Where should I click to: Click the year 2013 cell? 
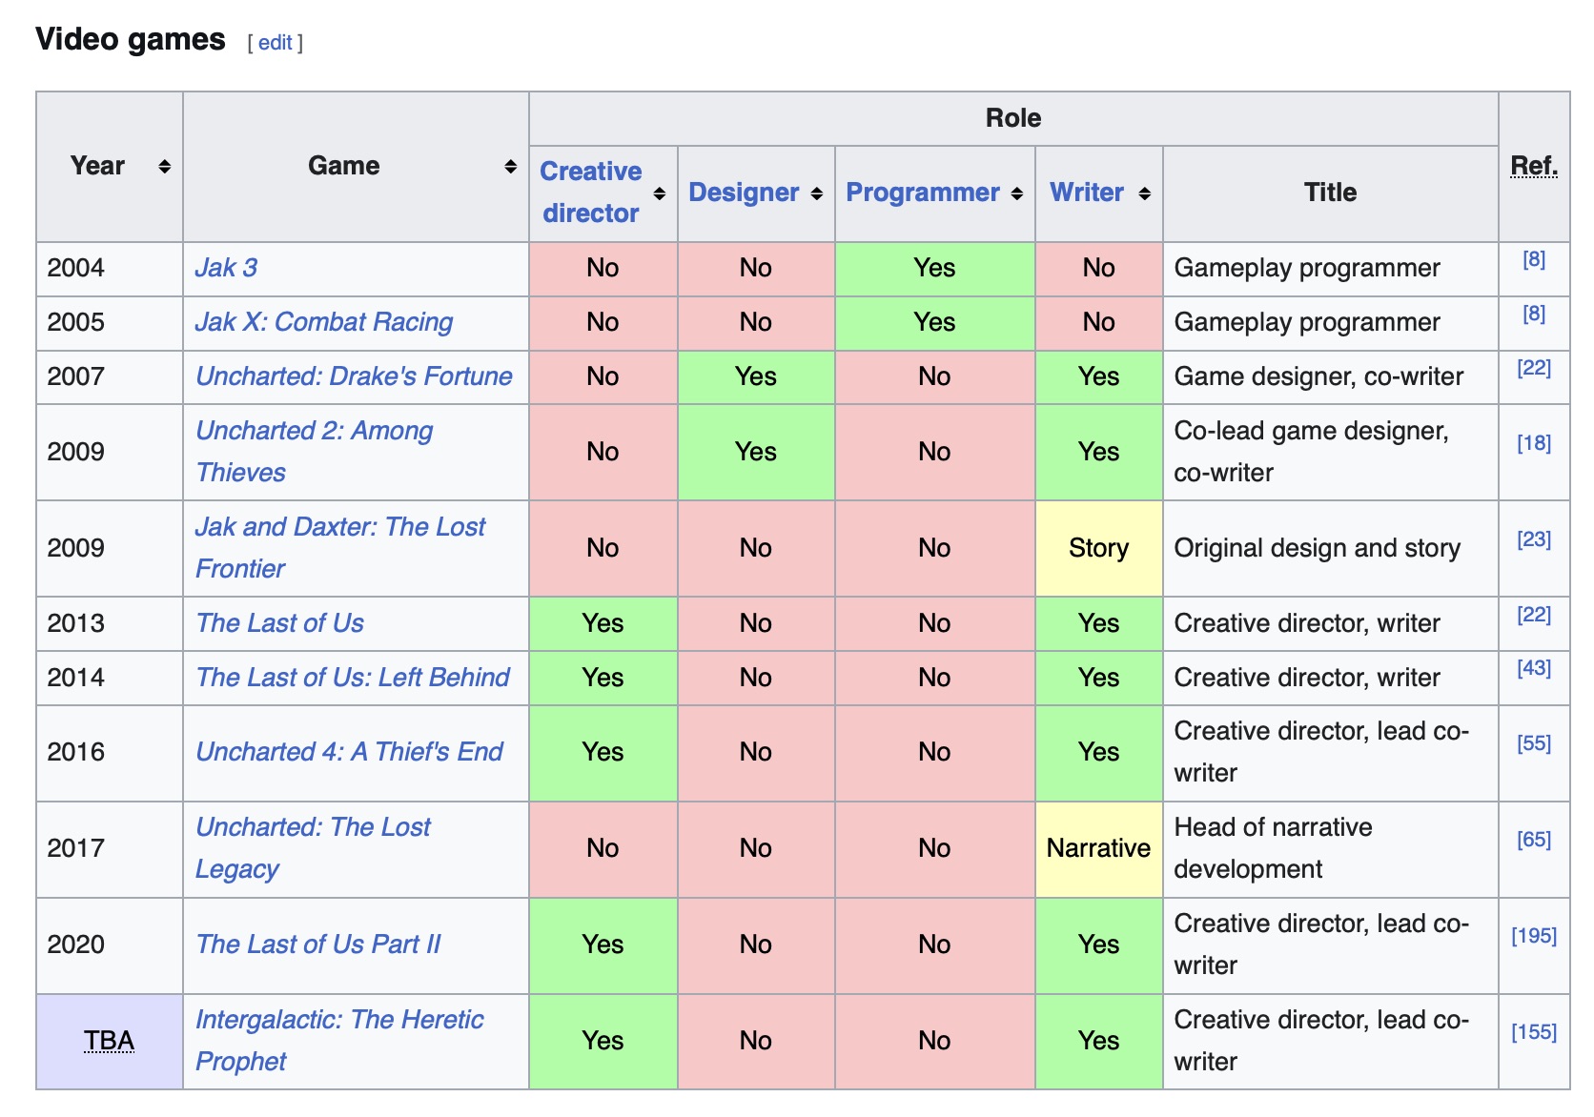click(x=109, y=623)
